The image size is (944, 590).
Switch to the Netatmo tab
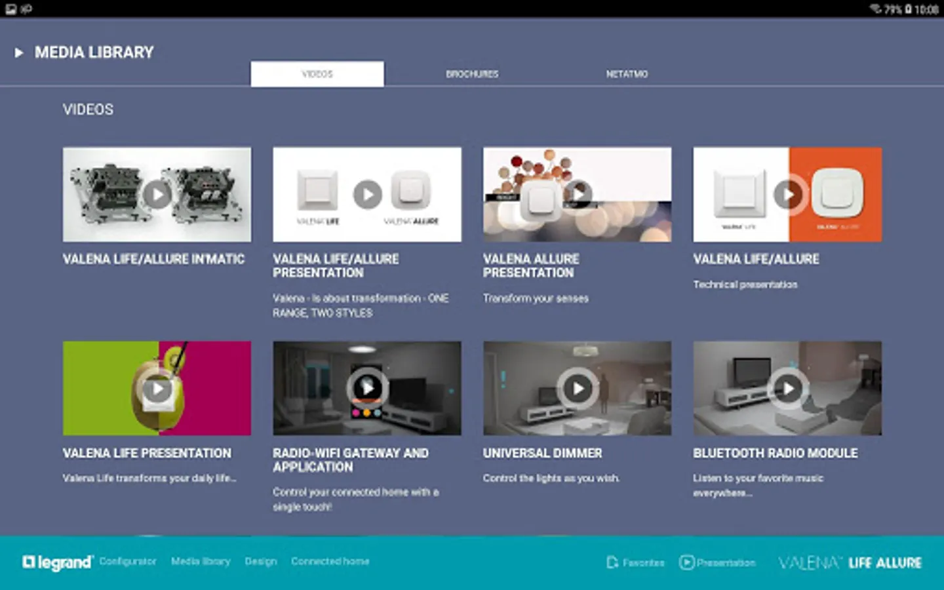[x=627, y=74]
